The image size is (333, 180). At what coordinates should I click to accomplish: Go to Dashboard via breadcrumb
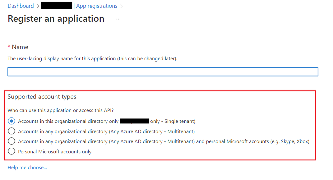pos(21,6)
